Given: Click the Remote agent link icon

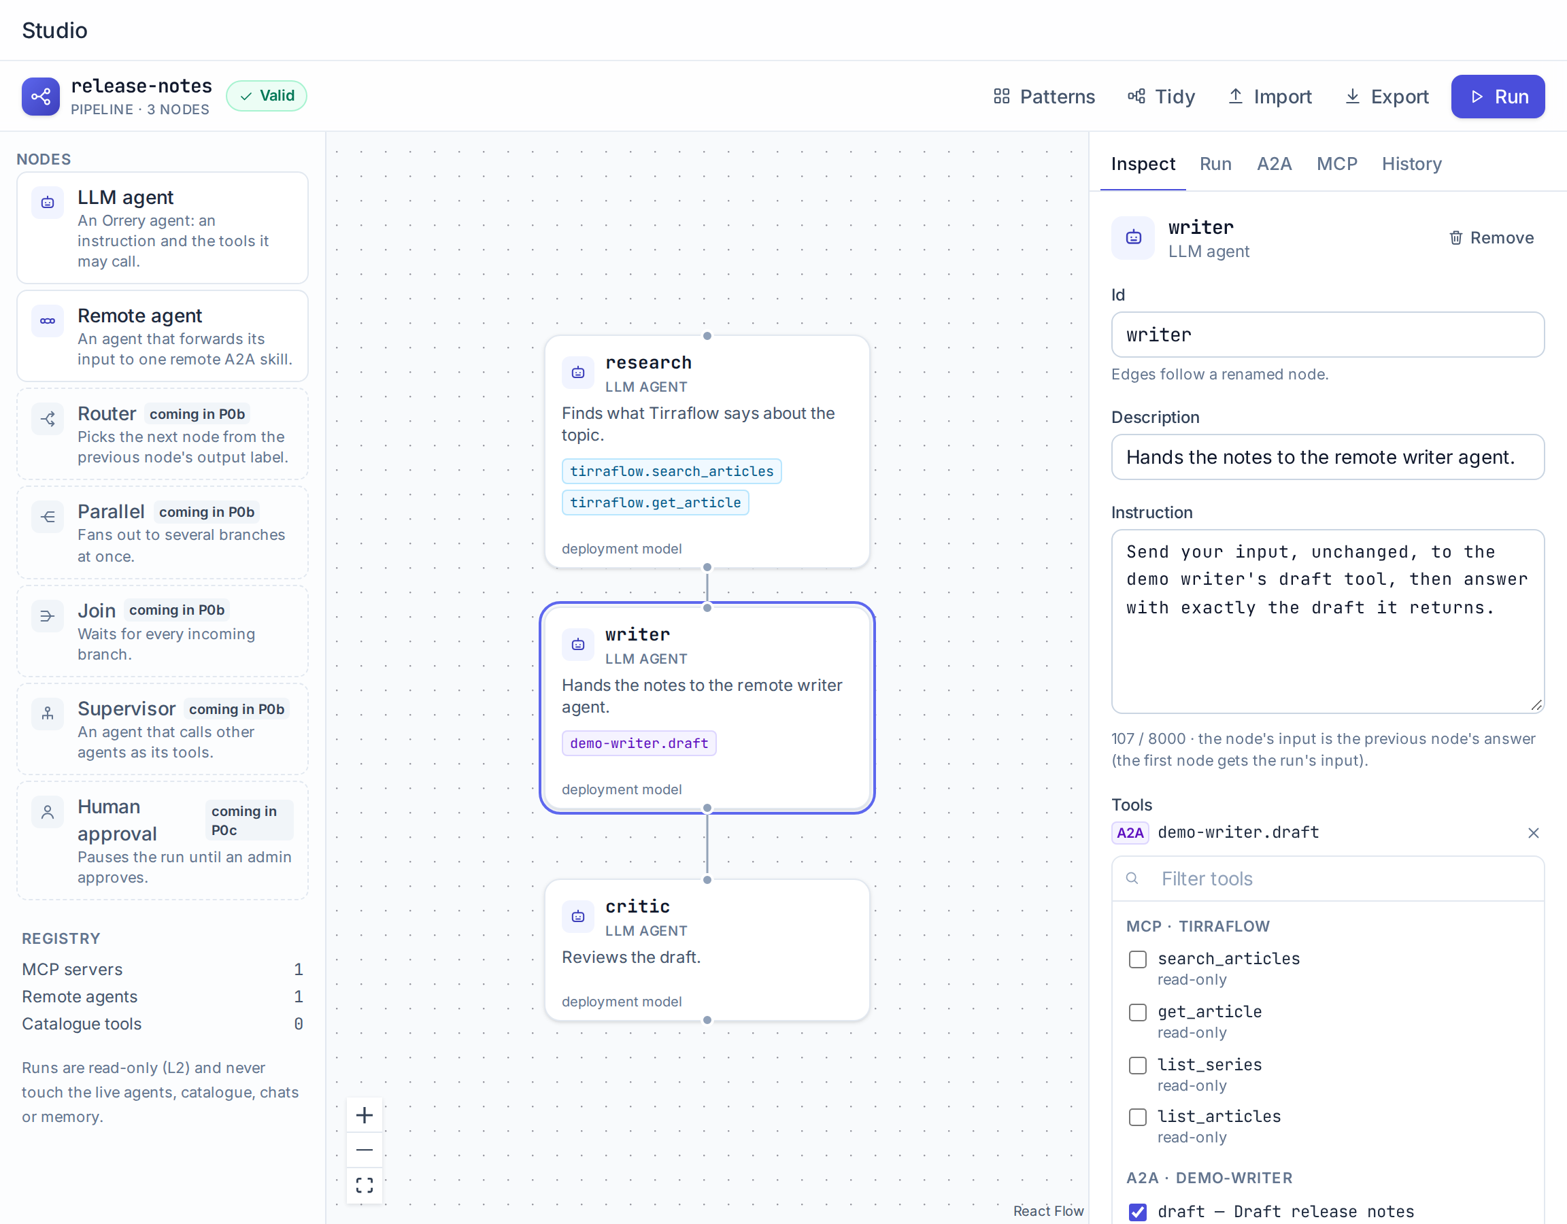Looking at the screenshot, I should pos(48,321).
